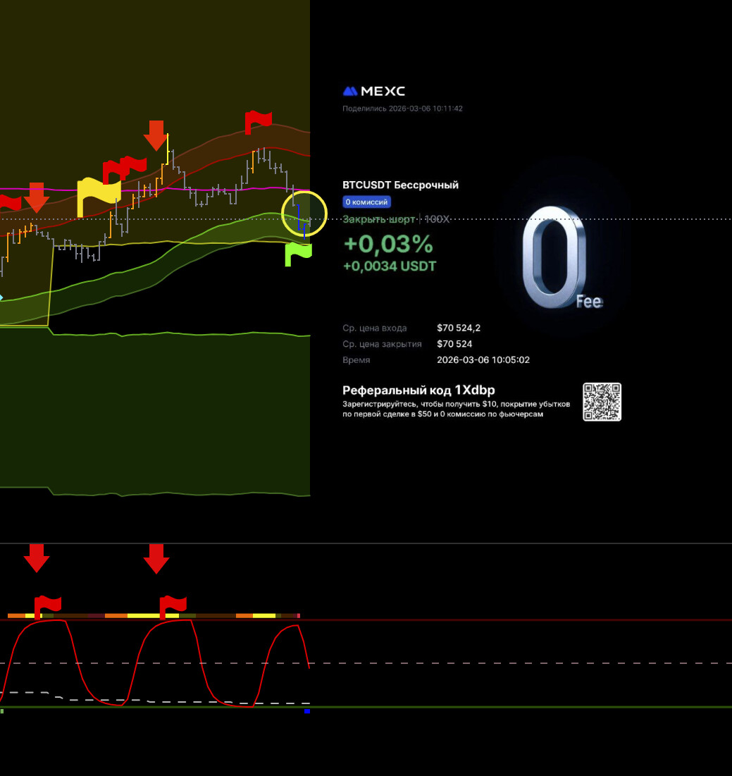Click the left red arrow in the oscillator panel
Image resolution: width=732 pixels, height=776 pixels.
tap(37, 558)
